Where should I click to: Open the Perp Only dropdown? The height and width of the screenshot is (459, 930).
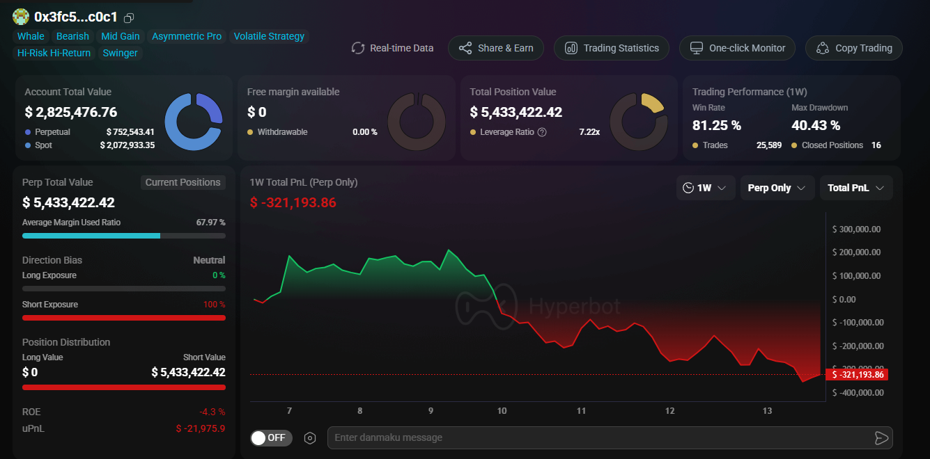(777, 188)
